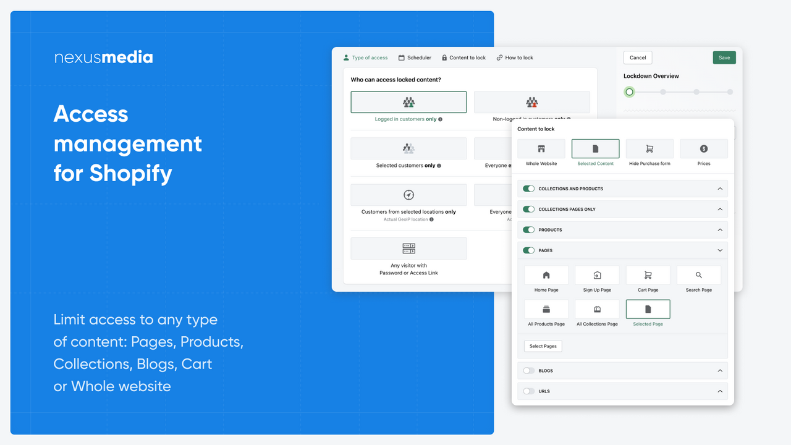Select the Prices coin icon
791x445 pixels.
click(703, 148)
